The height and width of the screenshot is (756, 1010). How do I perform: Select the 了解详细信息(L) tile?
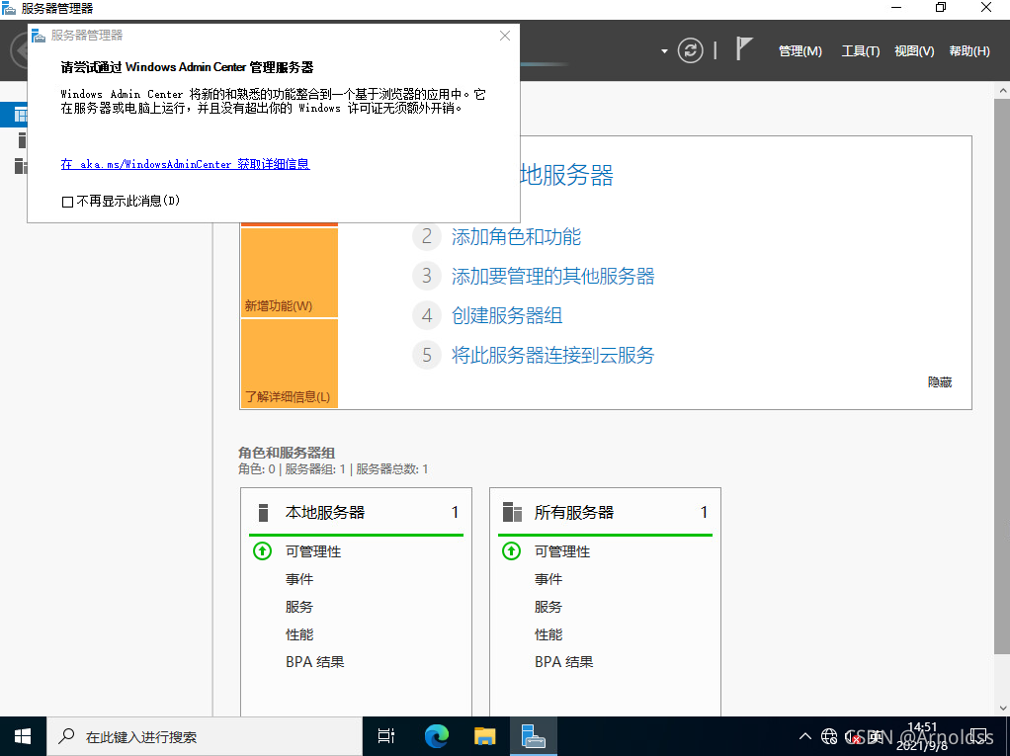[x=290, y=364]
